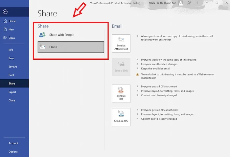Click the Help question mark icon
This screenshot has width=230, height=157.
pyautogui.click(x=197, y=3)
